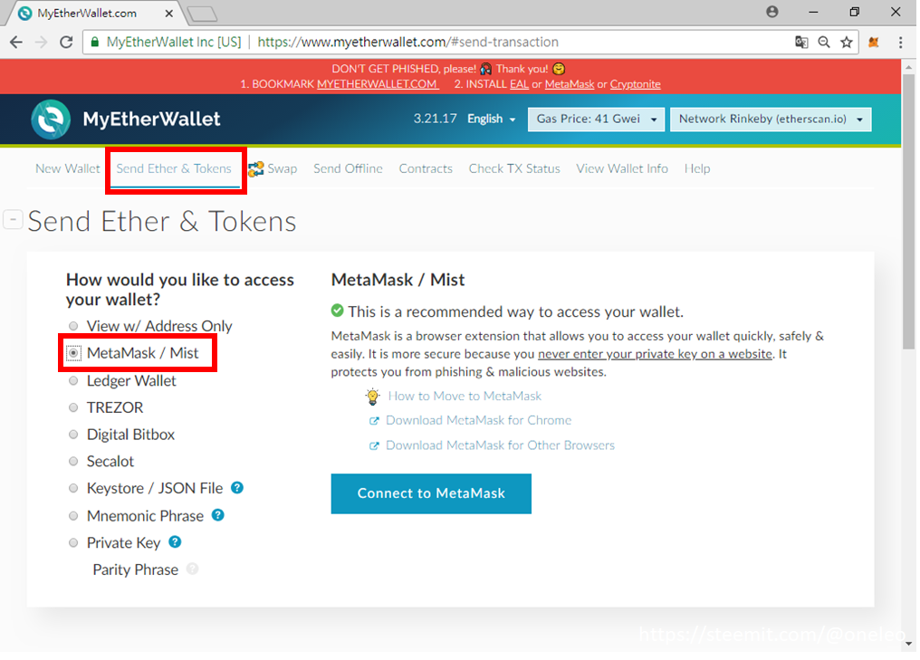Click the help icon next to Parity Phrase
920x660 pixels.
point(193,569)
